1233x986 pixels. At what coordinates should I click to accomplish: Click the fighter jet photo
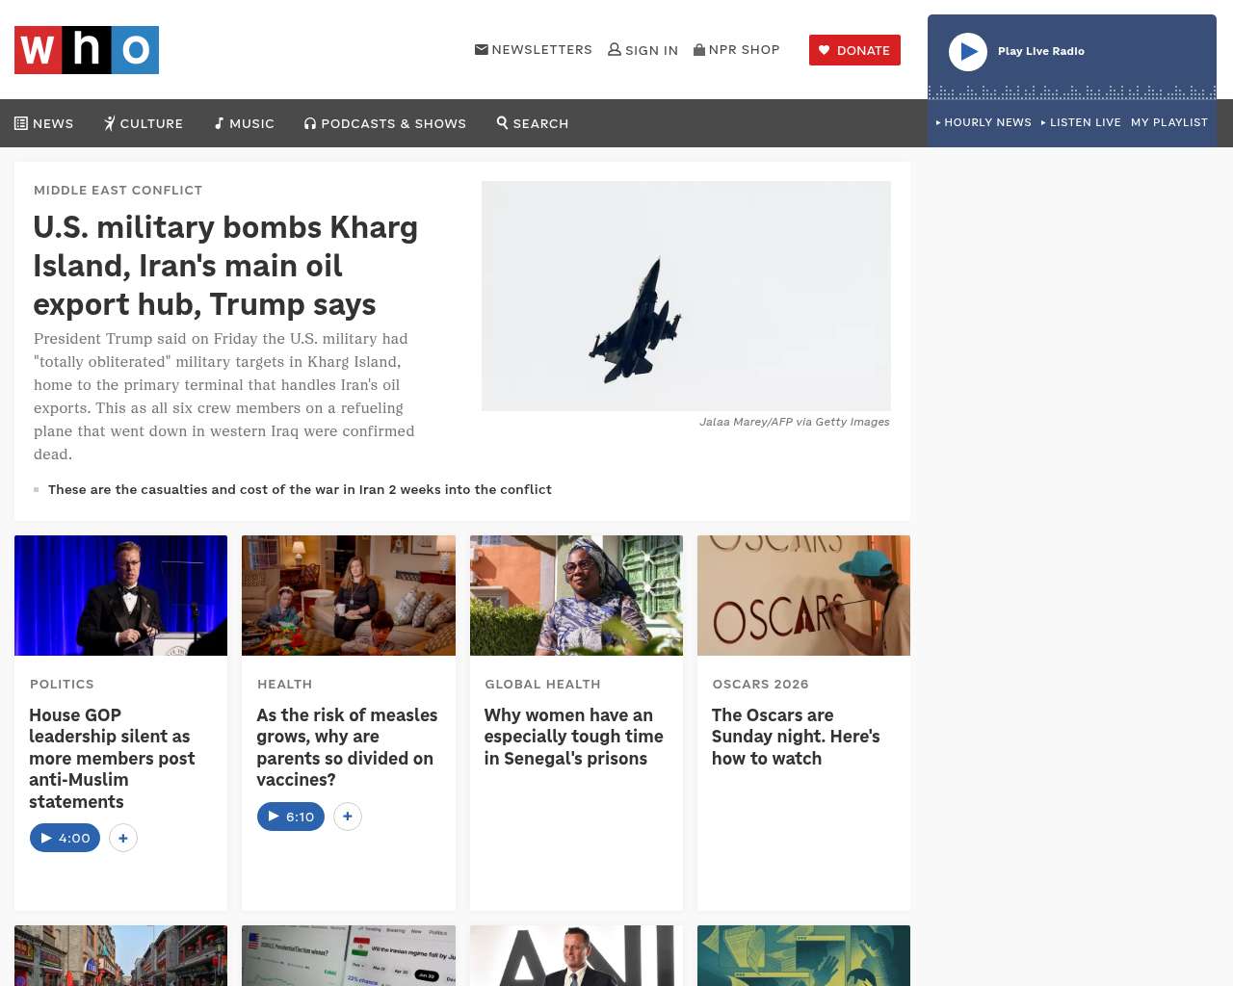coord(686,296)
